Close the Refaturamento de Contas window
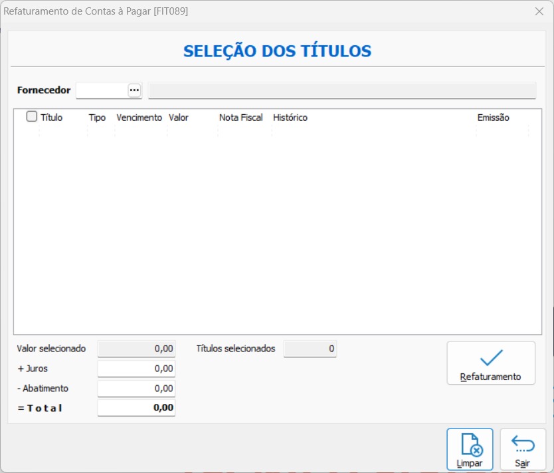 click(x=539, y=11)
